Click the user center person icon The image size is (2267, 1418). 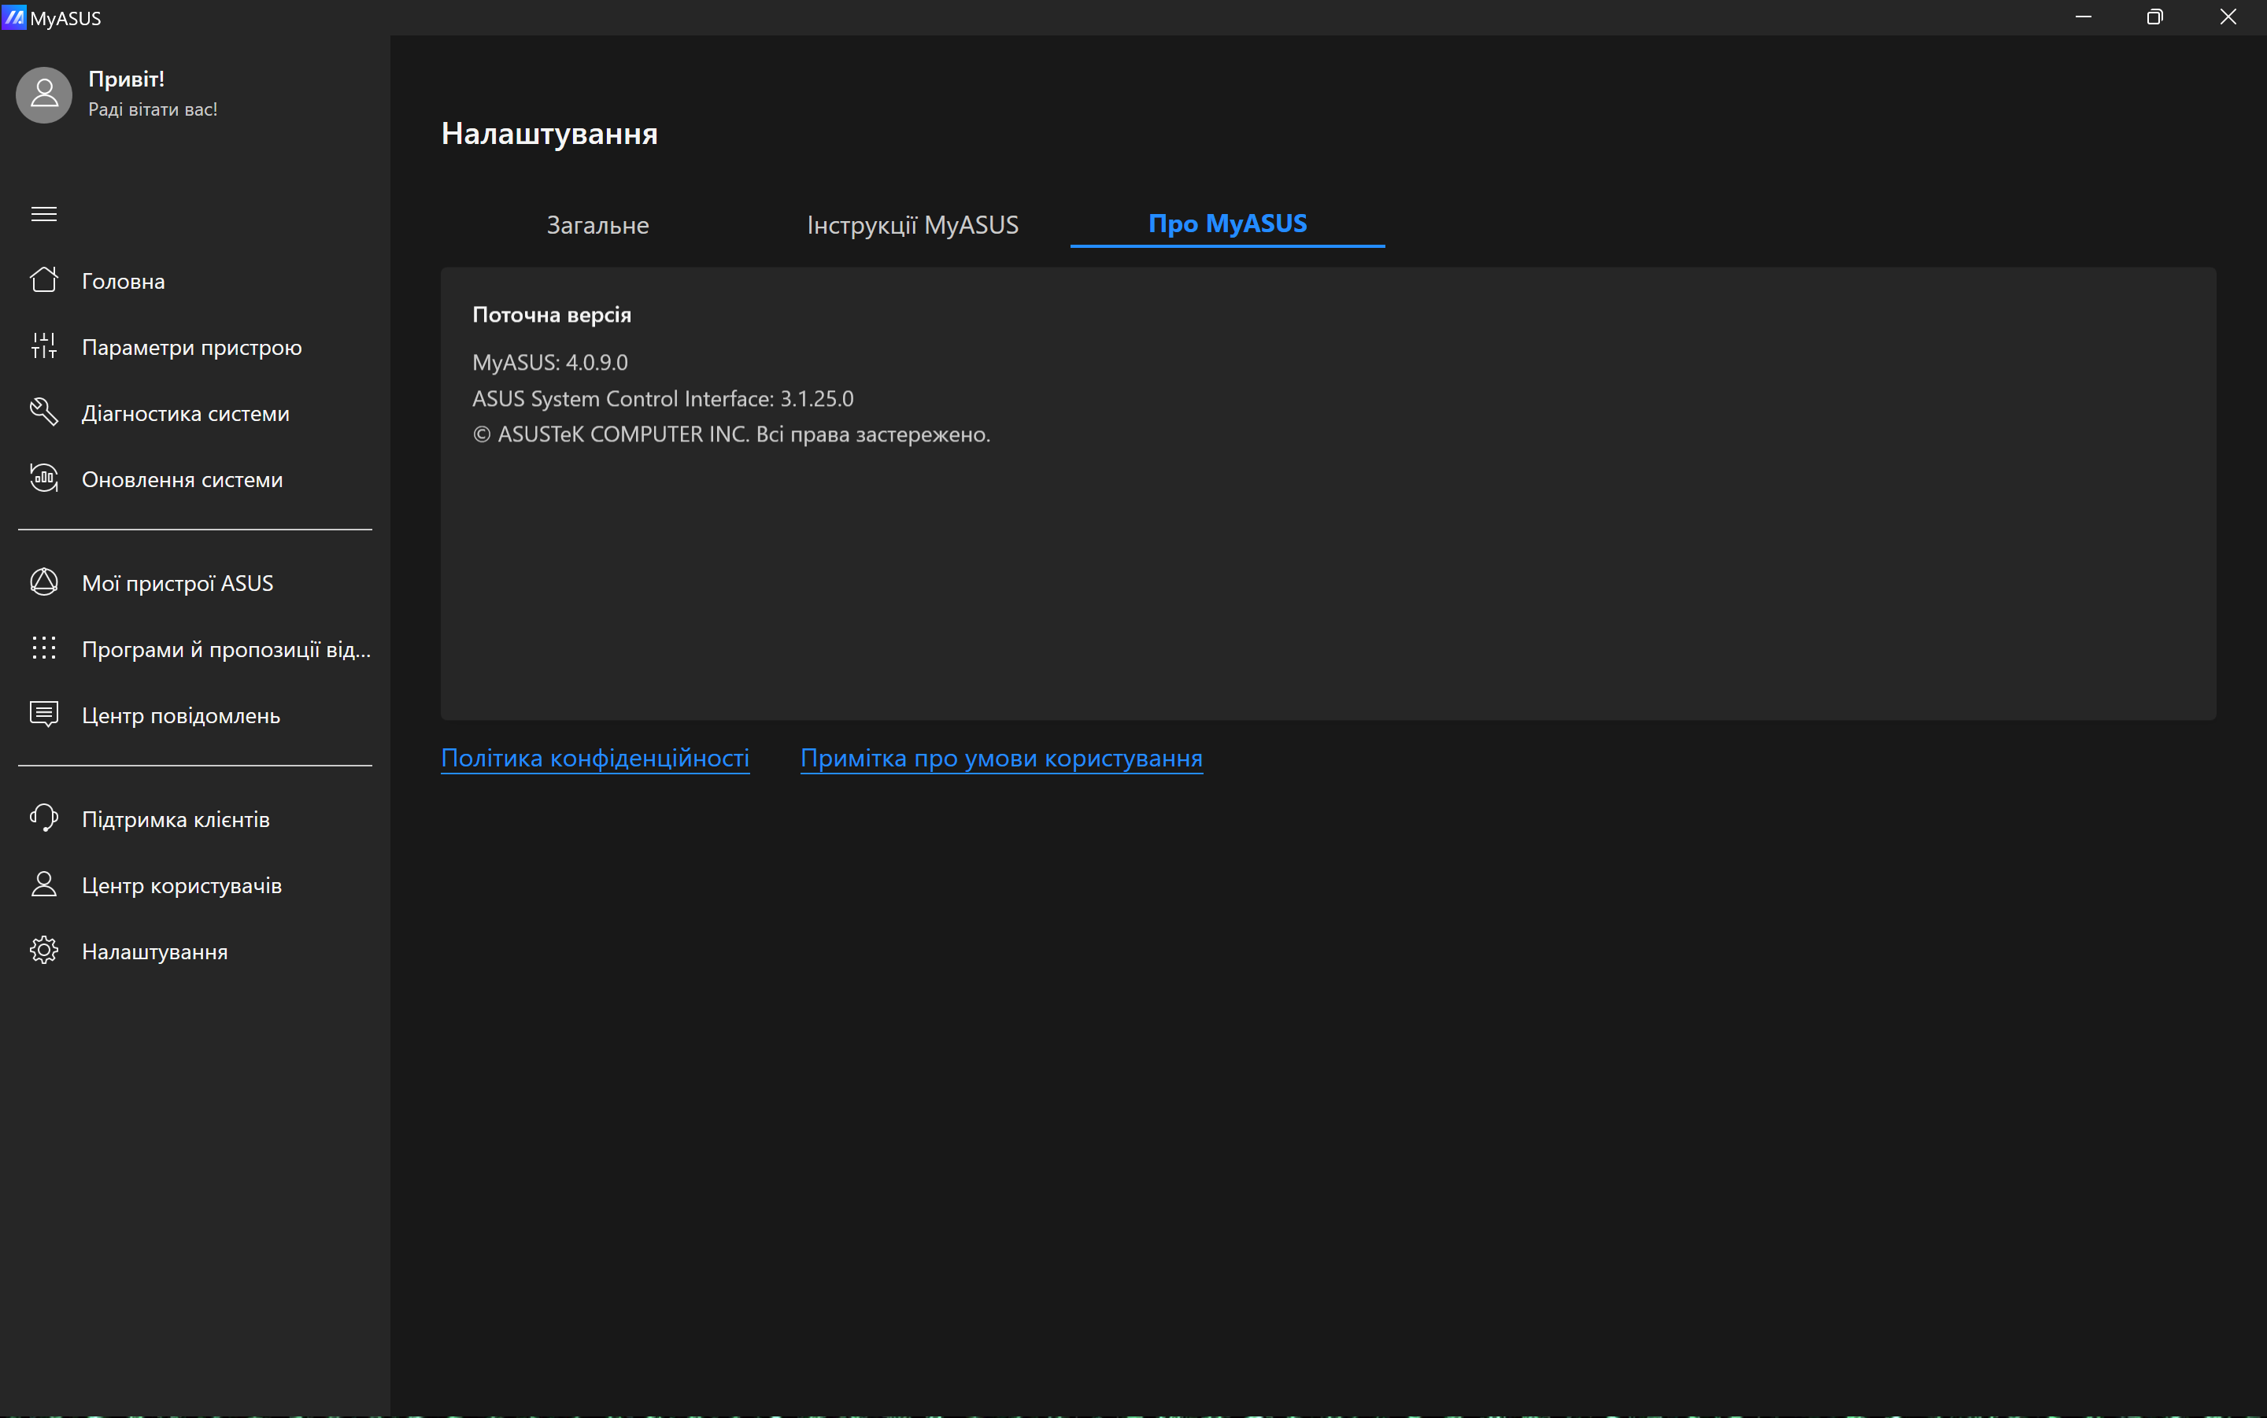[x=44, y=884]
